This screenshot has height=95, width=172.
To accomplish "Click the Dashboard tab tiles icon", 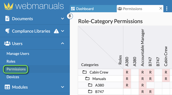I will pos(73,9).
